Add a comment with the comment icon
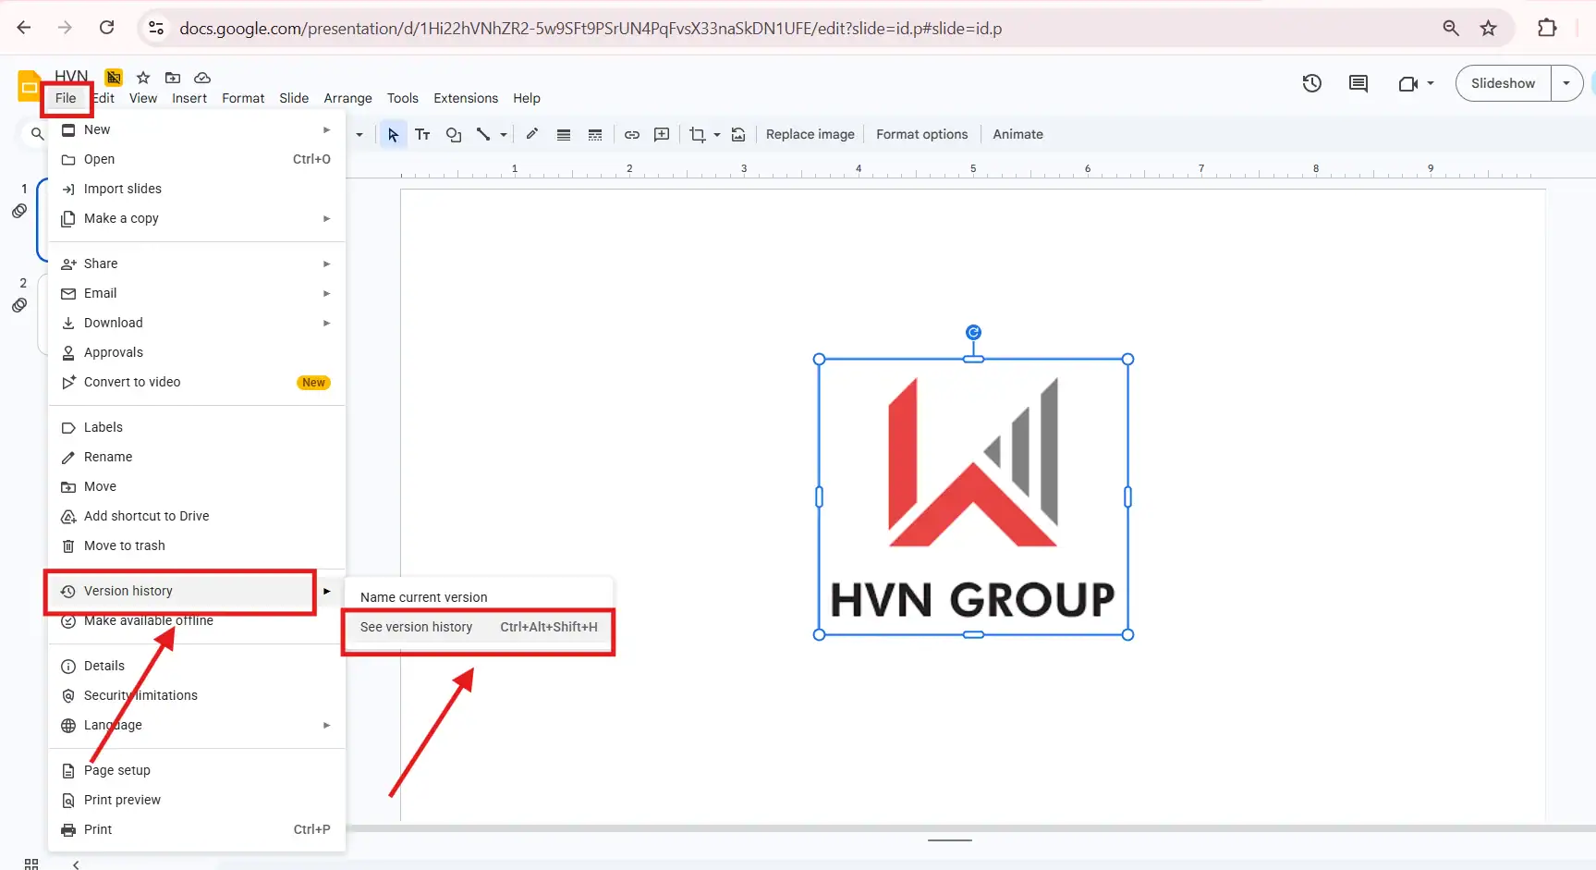This screenshot has width=1596, height=870. [662, 134]
